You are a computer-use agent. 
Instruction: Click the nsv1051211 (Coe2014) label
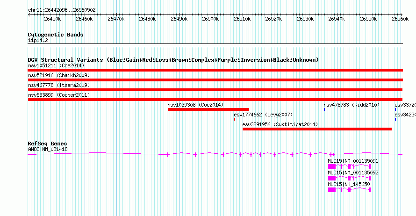point(56,65)
